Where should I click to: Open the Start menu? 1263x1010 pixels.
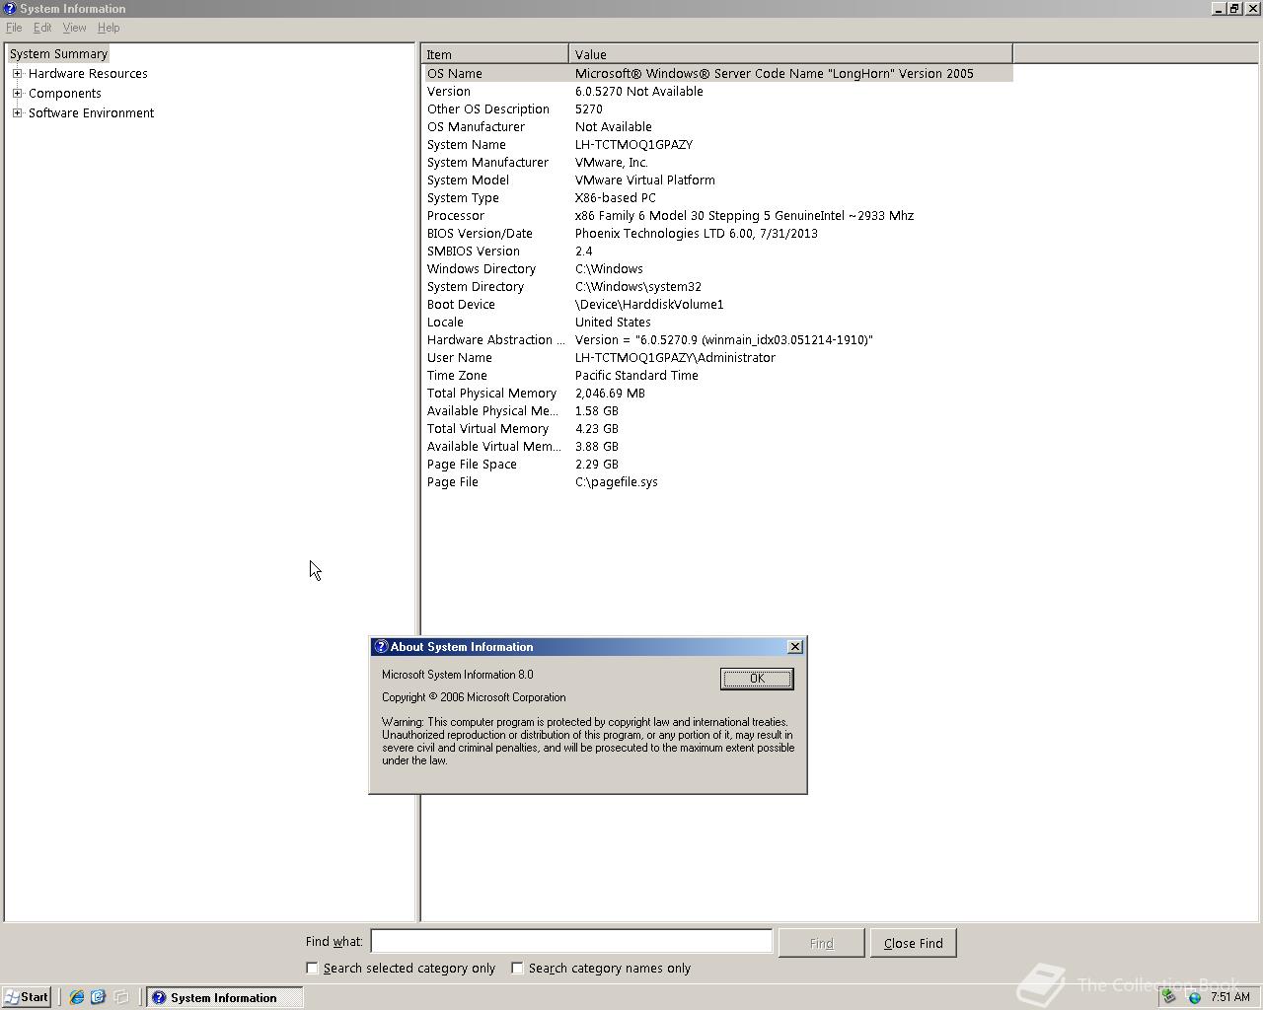[27, 997]
